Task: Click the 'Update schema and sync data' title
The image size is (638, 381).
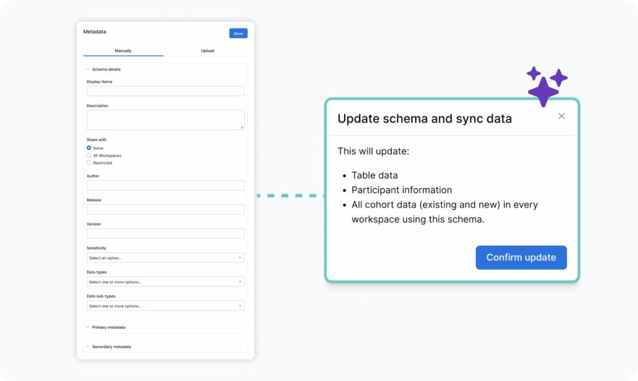Action: [x=424, y=119]
